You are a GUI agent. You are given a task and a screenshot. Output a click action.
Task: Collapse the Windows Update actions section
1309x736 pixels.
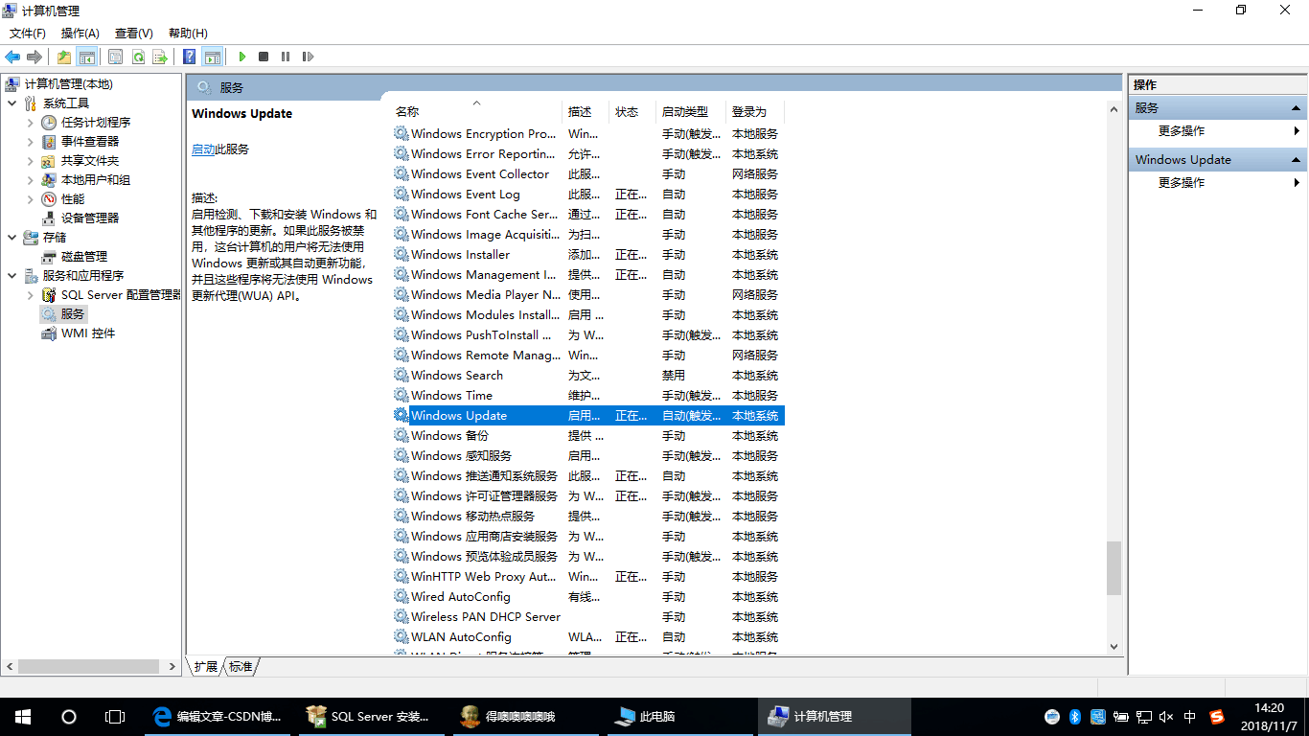tap(1296, 160)
